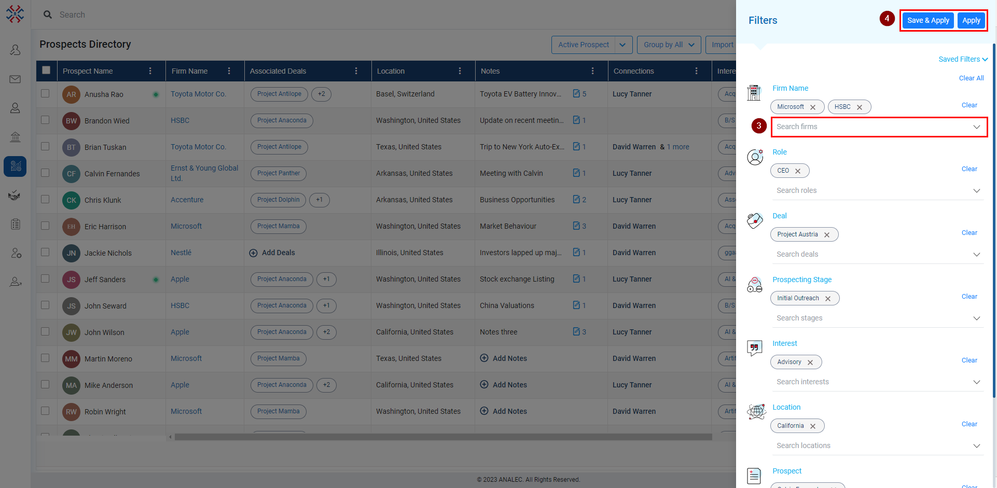Select the Brian Tuskan row checkbox

[x=45, y=146]
